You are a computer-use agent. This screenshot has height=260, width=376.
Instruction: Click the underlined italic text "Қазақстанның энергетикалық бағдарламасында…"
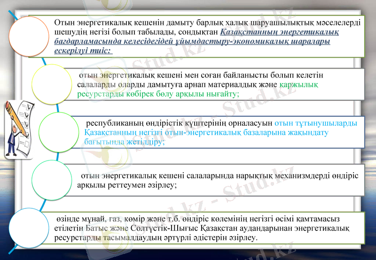pyautogui.click(x=196, y=41)
